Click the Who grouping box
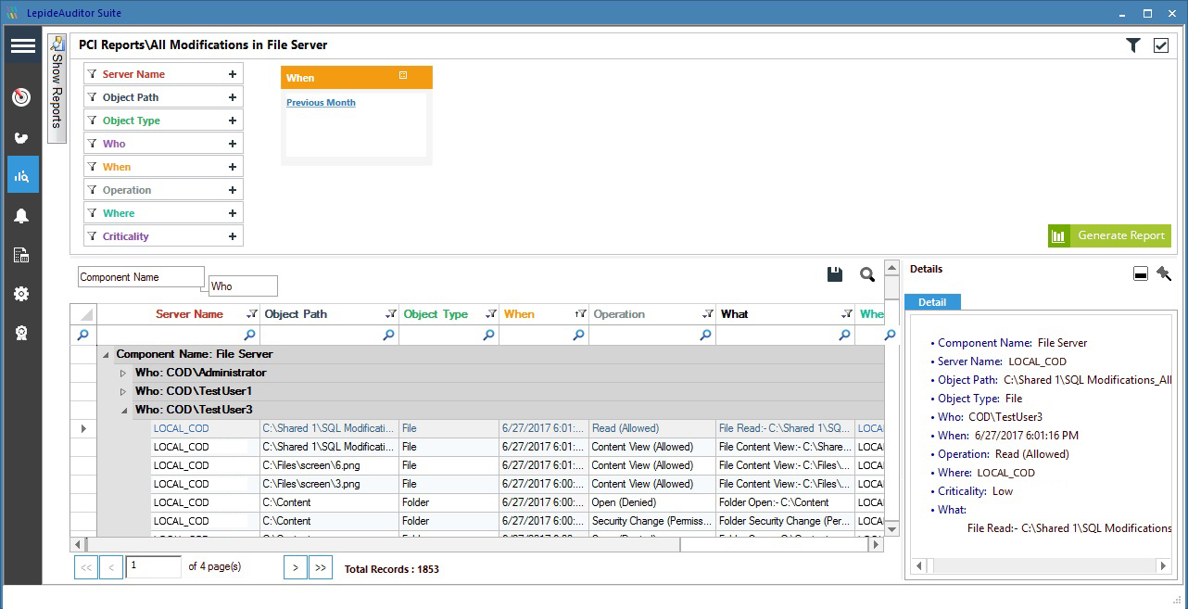 (243, 286)
